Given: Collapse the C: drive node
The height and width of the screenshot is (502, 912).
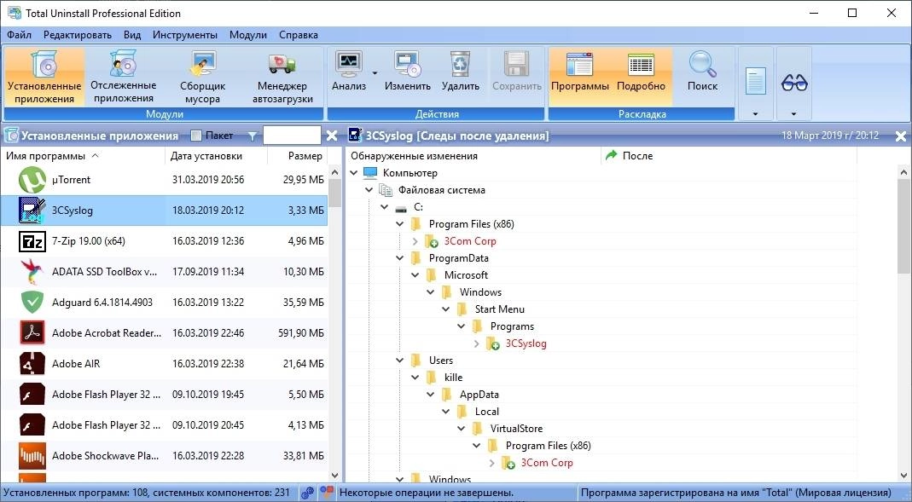Looking at the screenshot, I should (x=385, y=207).
